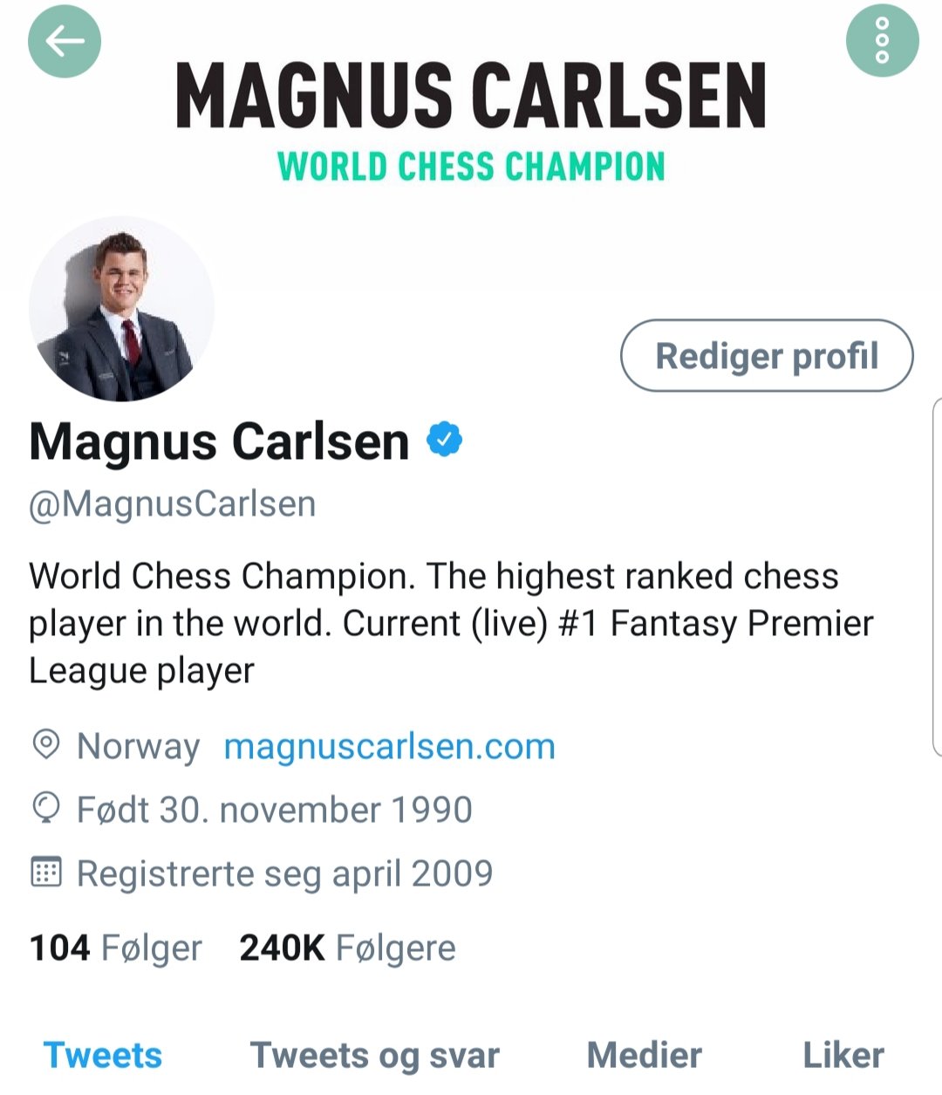Tap the @MagnusCarlsen handle
942x1095 pixels.
[x=172, y=504]
